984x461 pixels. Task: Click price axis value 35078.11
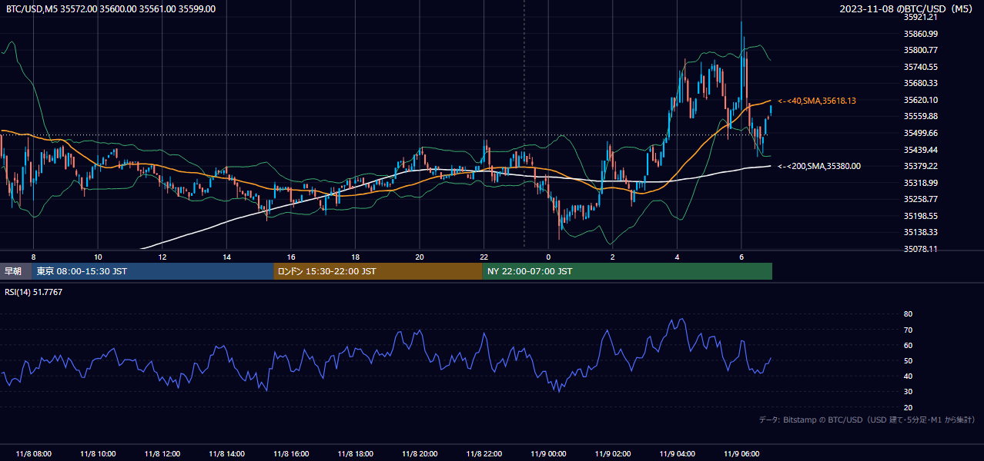920,249
